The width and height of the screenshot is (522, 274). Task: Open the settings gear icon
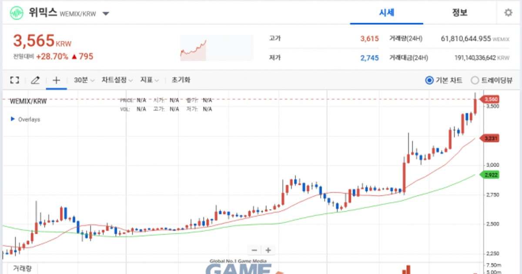tap(508, 13)
